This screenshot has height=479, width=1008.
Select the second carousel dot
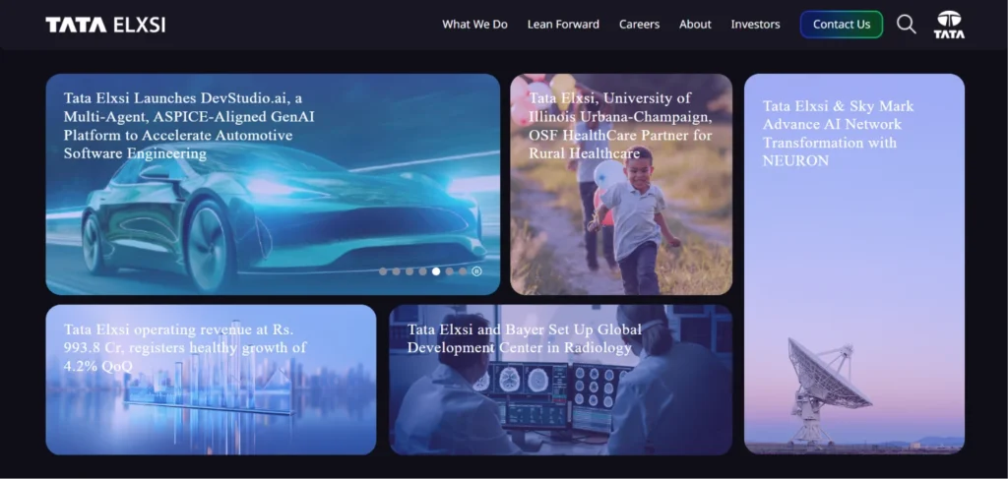pyautogui.click(x=396, y=270)
